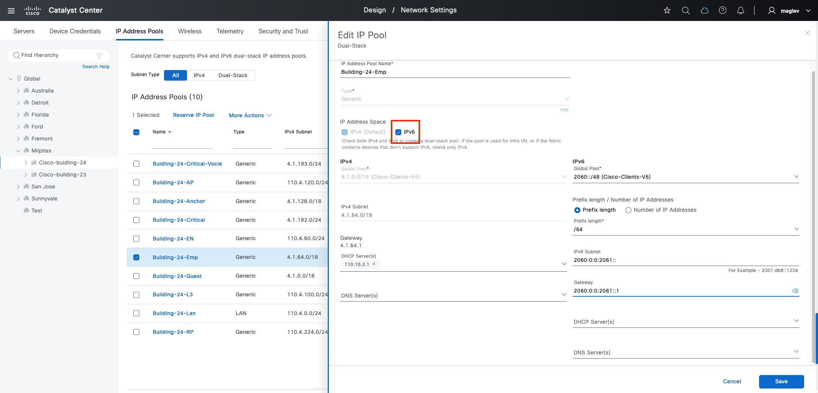Open the notifications bell icon
Image resolution: width=818 pixels, height=393 pixels.
(740, 10)
